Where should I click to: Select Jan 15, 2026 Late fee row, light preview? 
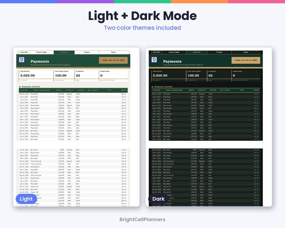tap(73, 150)
